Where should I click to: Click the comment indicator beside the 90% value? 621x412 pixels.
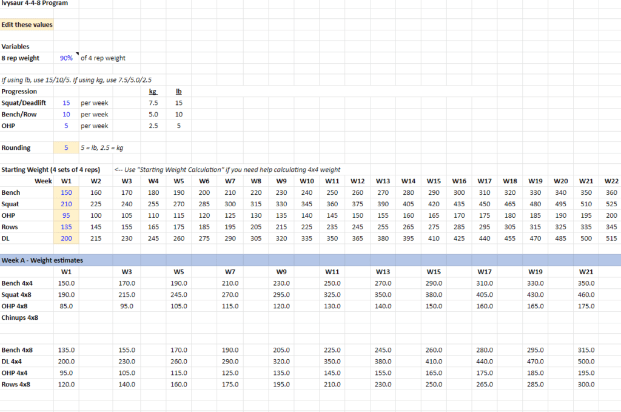click(76, 53)
